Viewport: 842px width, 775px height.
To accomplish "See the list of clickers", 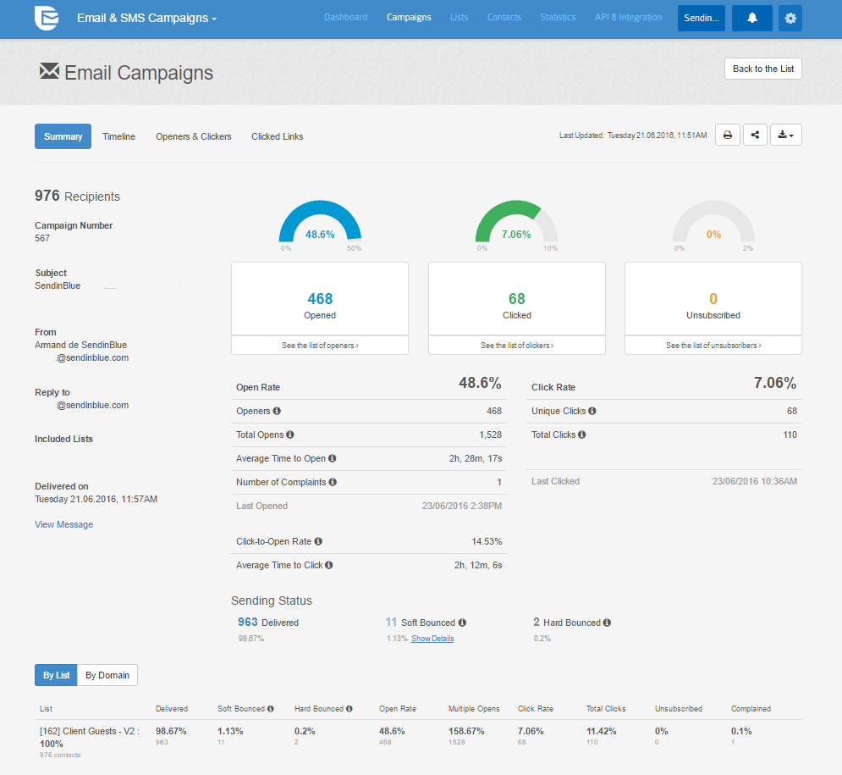I will tap(516, 345).
